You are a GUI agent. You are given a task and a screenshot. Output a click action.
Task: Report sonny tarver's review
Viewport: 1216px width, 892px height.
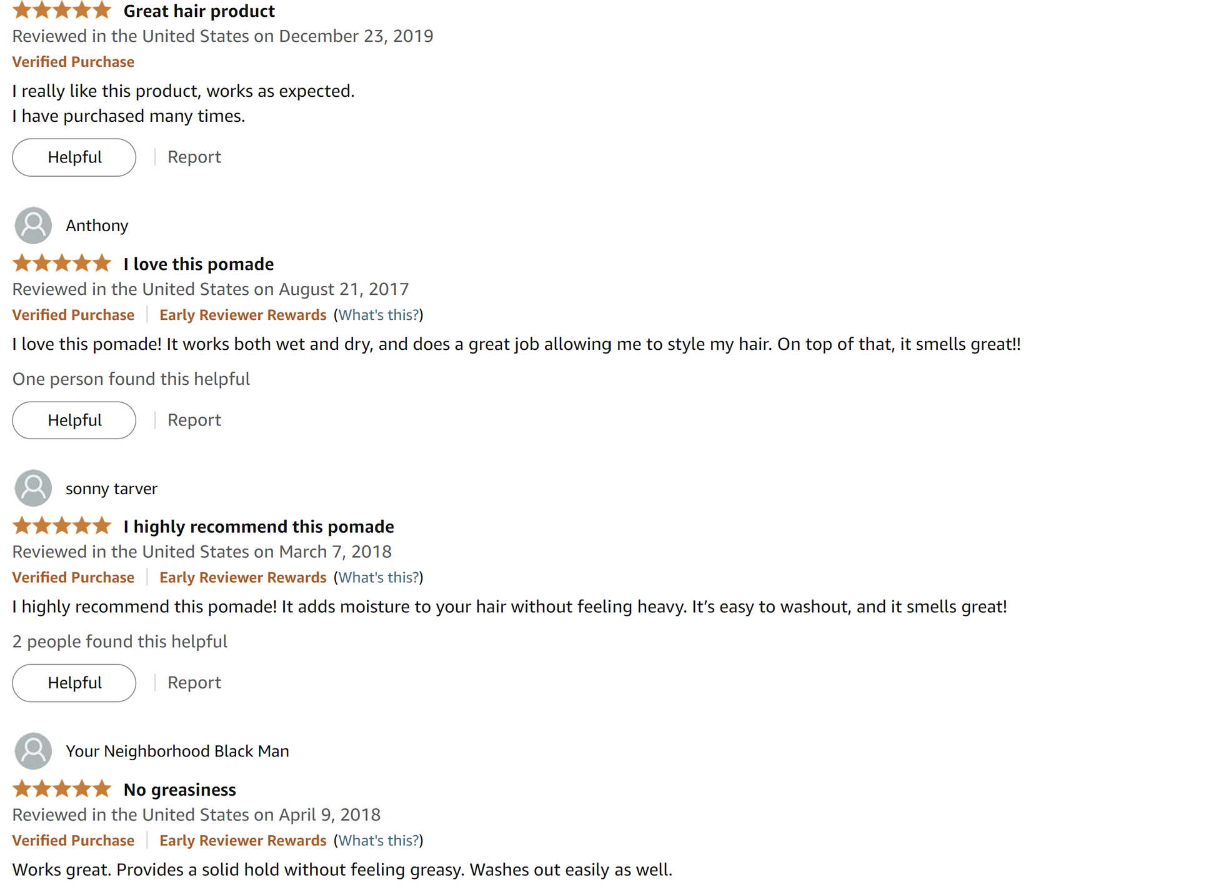click(x=194, y=682)
